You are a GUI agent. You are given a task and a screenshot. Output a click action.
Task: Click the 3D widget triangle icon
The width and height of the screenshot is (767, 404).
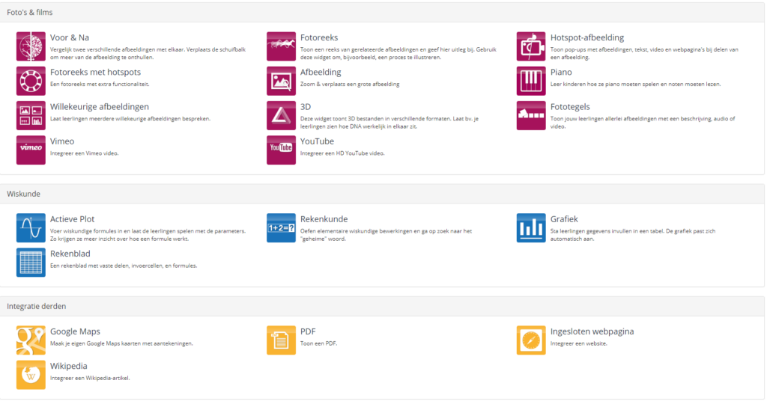click(x=281, y=115)
